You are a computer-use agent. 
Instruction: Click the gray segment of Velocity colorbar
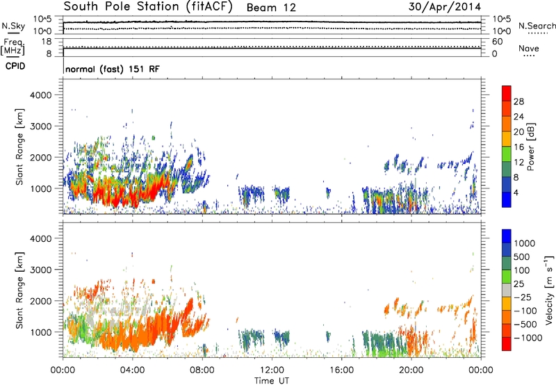(507, 290)
